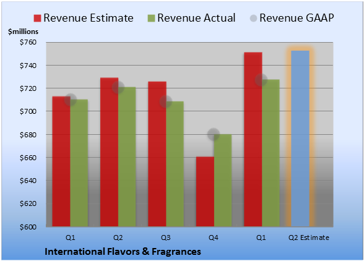364x261 pixels.
Task: Click the Q4 x-axis label
Action: 214,237
